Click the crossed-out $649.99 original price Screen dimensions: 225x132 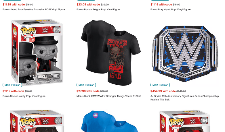[181, 91]
